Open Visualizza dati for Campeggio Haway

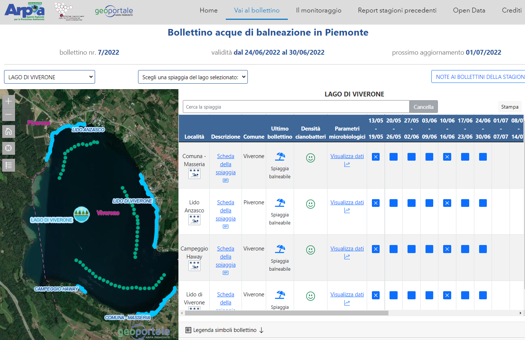click(347, 249)
